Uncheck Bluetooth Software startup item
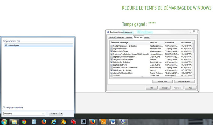The image size is (213, 125). pyautogui.click(x=112, y=51)
